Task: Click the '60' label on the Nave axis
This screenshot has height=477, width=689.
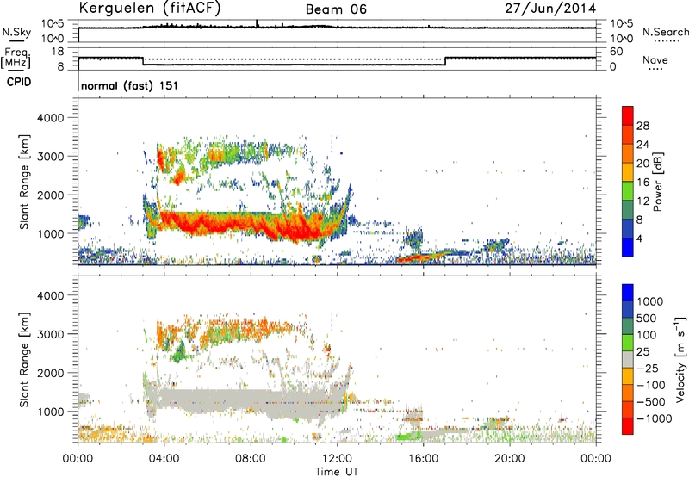Action: click(616, 52)
